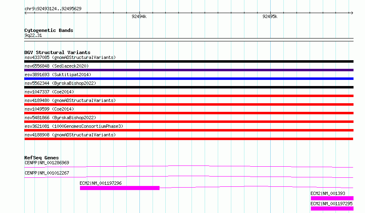Open the nsv5562344 (ByrskaBishop2022) label
This screenshot has height=213, width=365.
[60, 83]
